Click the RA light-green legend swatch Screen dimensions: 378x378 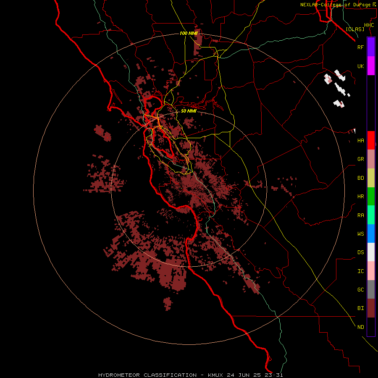[371, 215]
